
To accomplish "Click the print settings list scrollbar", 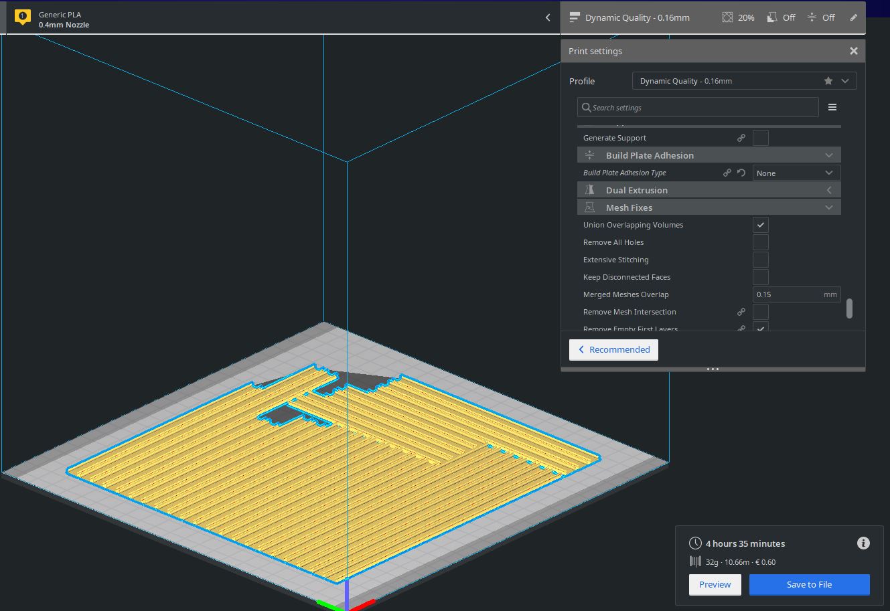I will click(849, 309).
